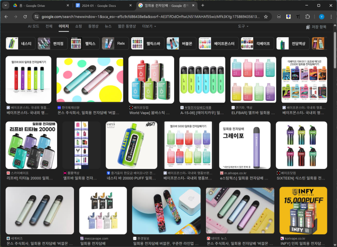Open the Extensions puzzle icon
Viewport: 337px width, 247px height.
(308, 17)
